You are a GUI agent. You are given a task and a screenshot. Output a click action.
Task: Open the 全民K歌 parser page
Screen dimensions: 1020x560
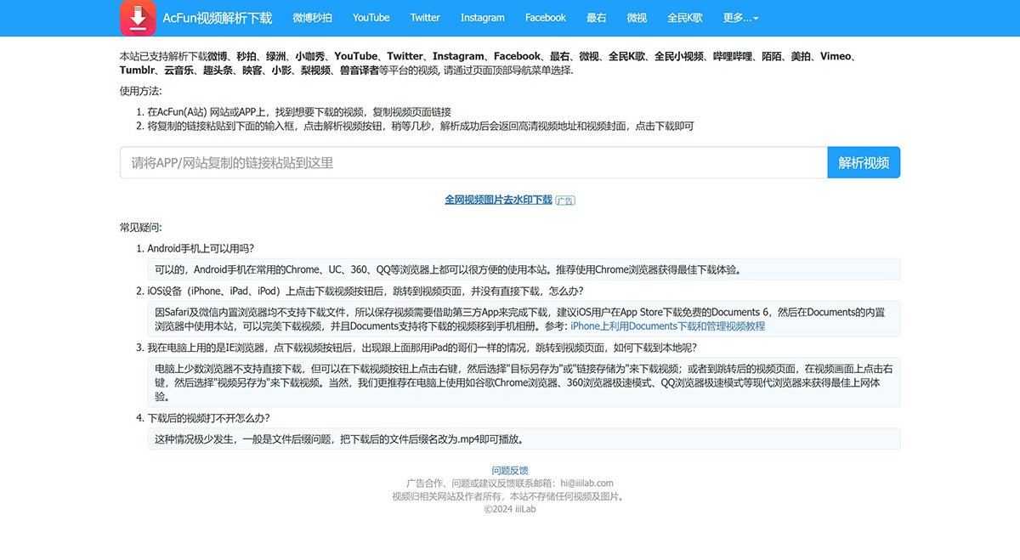684,17
